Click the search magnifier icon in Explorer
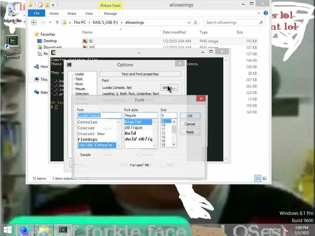 (261, 22)
